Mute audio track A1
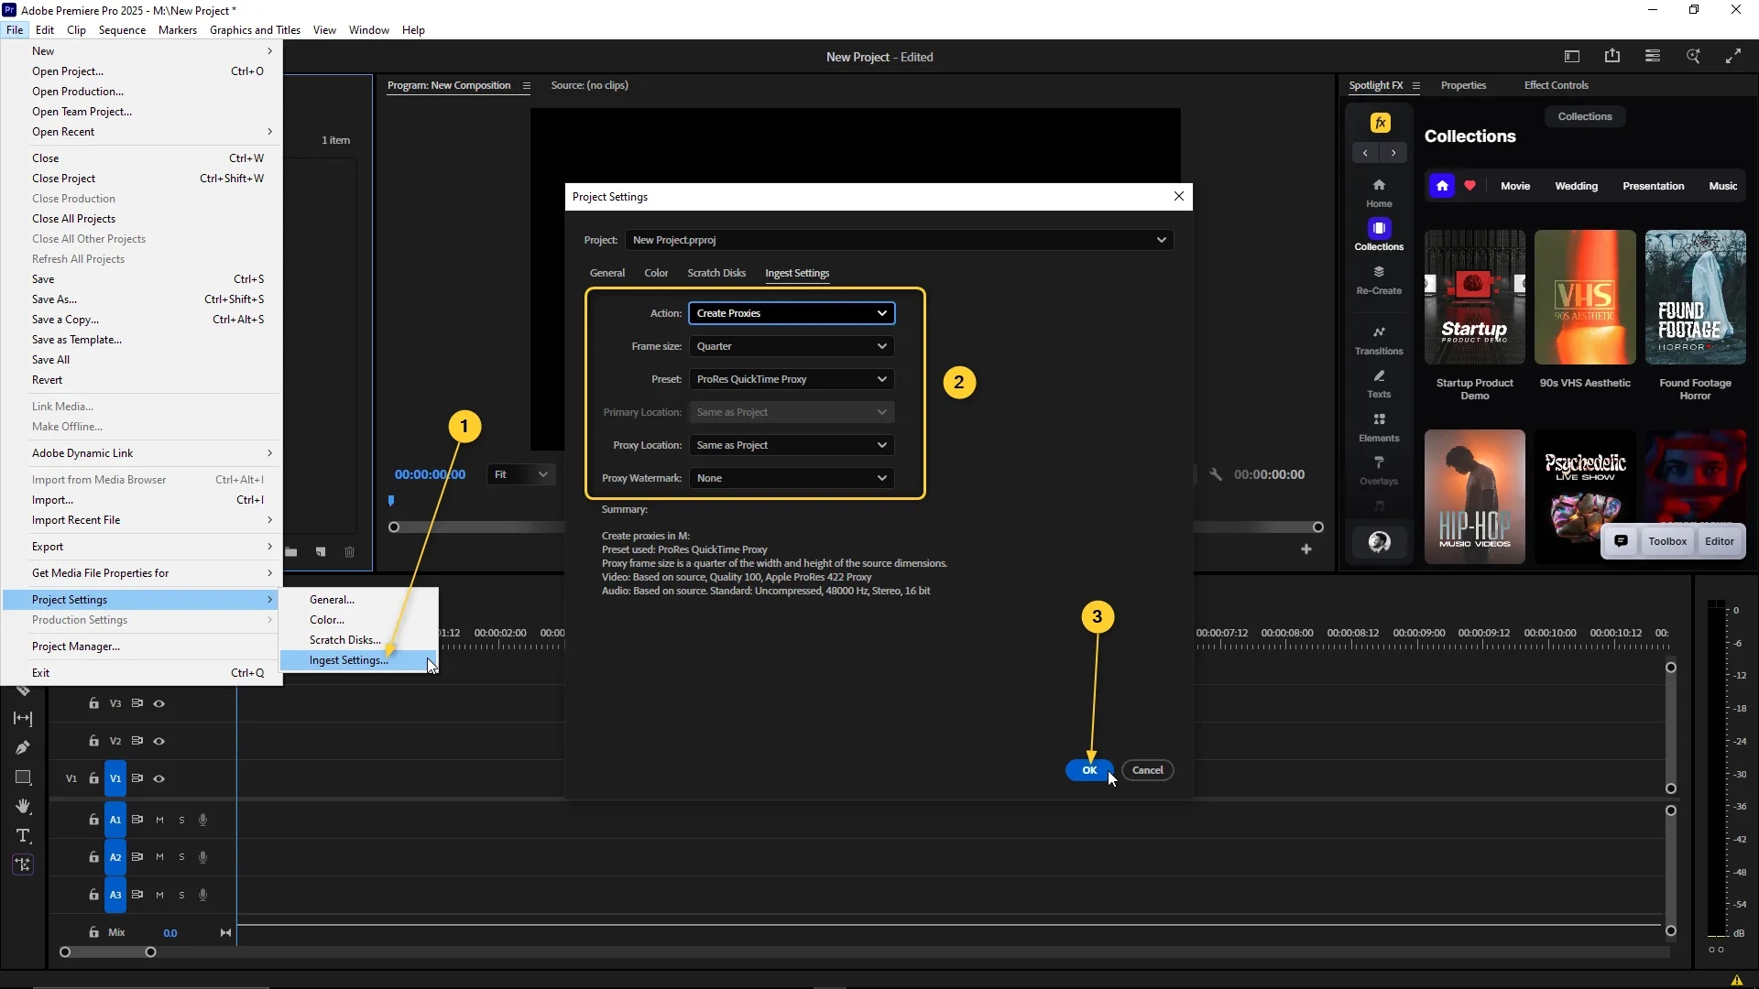 [x=159, y=821]
